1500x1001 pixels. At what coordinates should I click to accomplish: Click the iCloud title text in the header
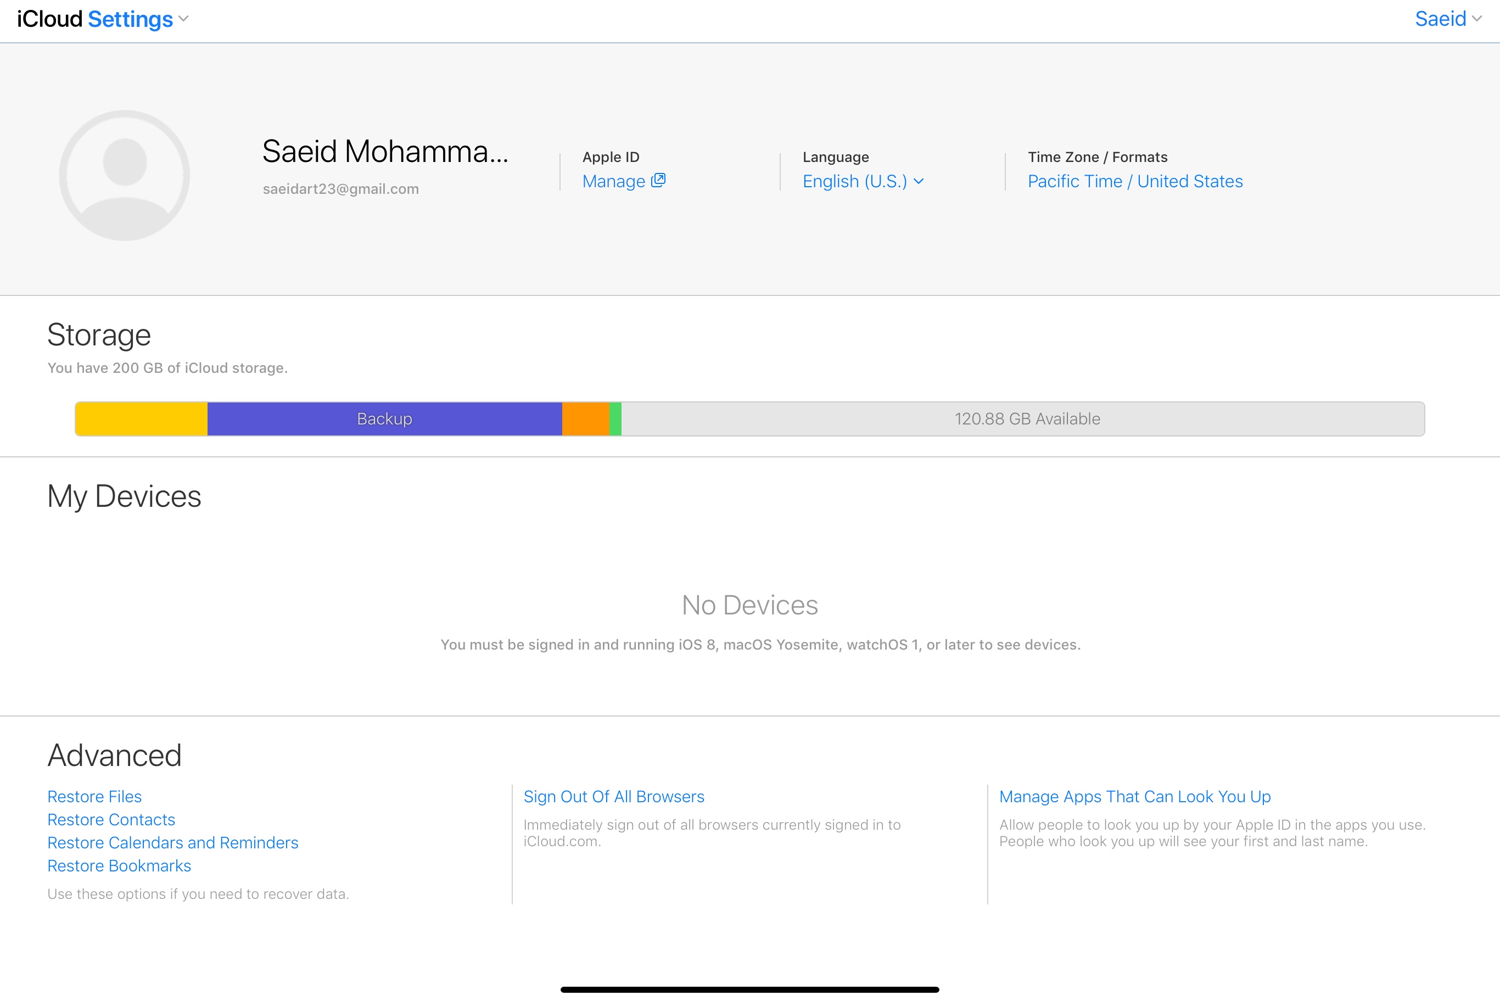click(49, 19)
